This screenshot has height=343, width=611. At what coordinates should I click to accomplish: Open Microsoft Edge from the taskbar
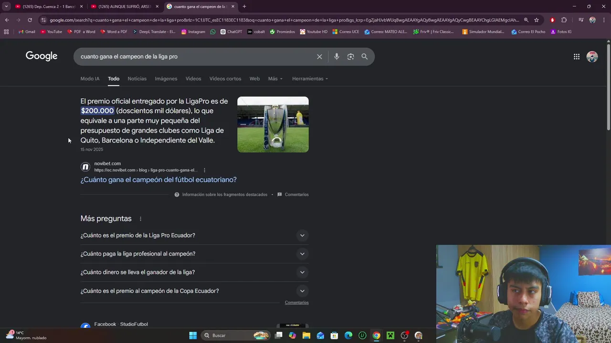(x=348, y=335)
